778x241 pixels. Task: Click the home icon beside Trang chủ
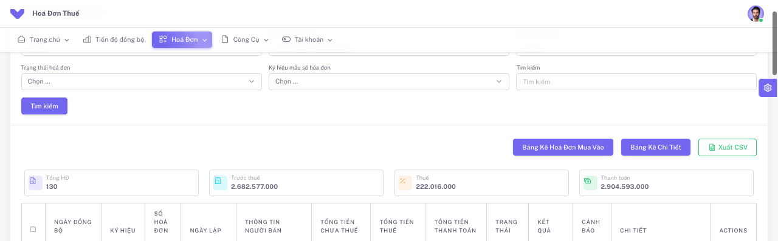[x=22, y=39]
